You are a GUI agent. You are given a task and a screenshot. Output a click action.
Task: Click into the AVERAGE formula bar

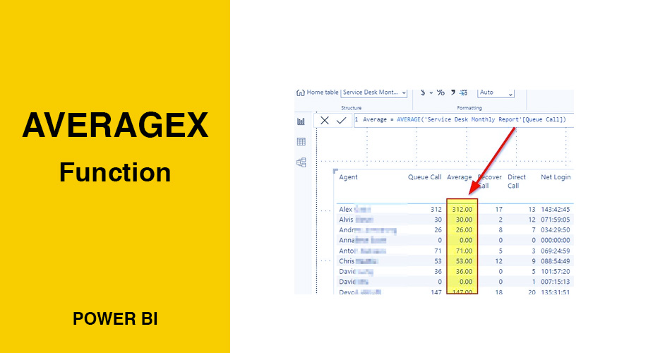click(x=464, y=120)
